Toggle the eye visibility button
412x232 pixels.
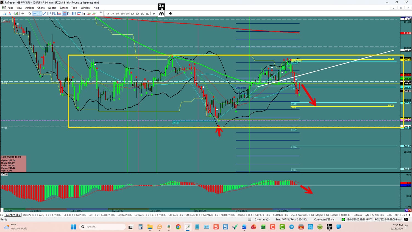[162, 13]
